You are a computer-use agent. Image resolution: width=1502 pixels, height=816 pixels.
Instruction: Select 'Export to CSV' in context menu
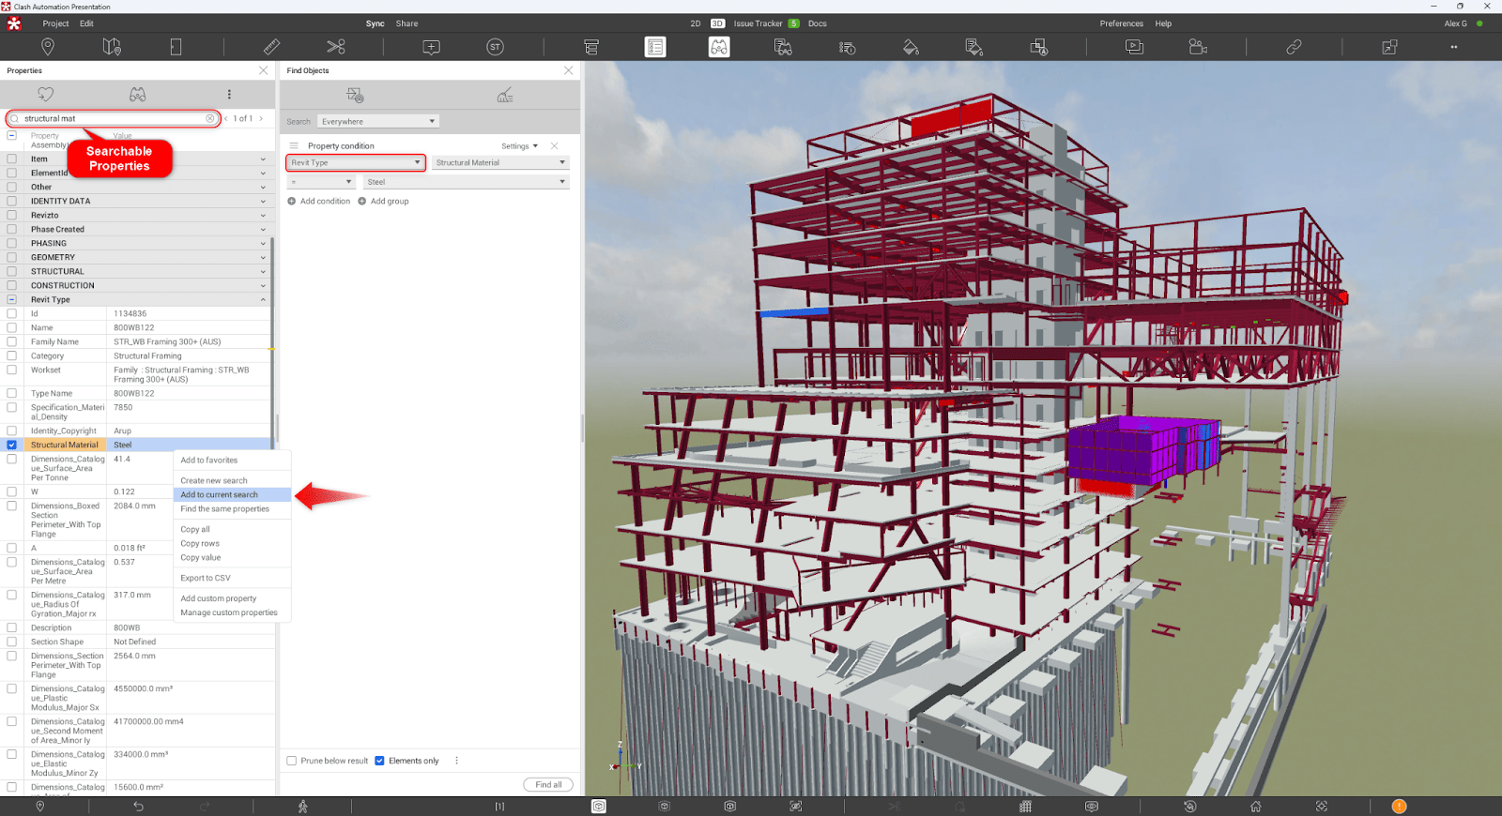tap(206, 578)
